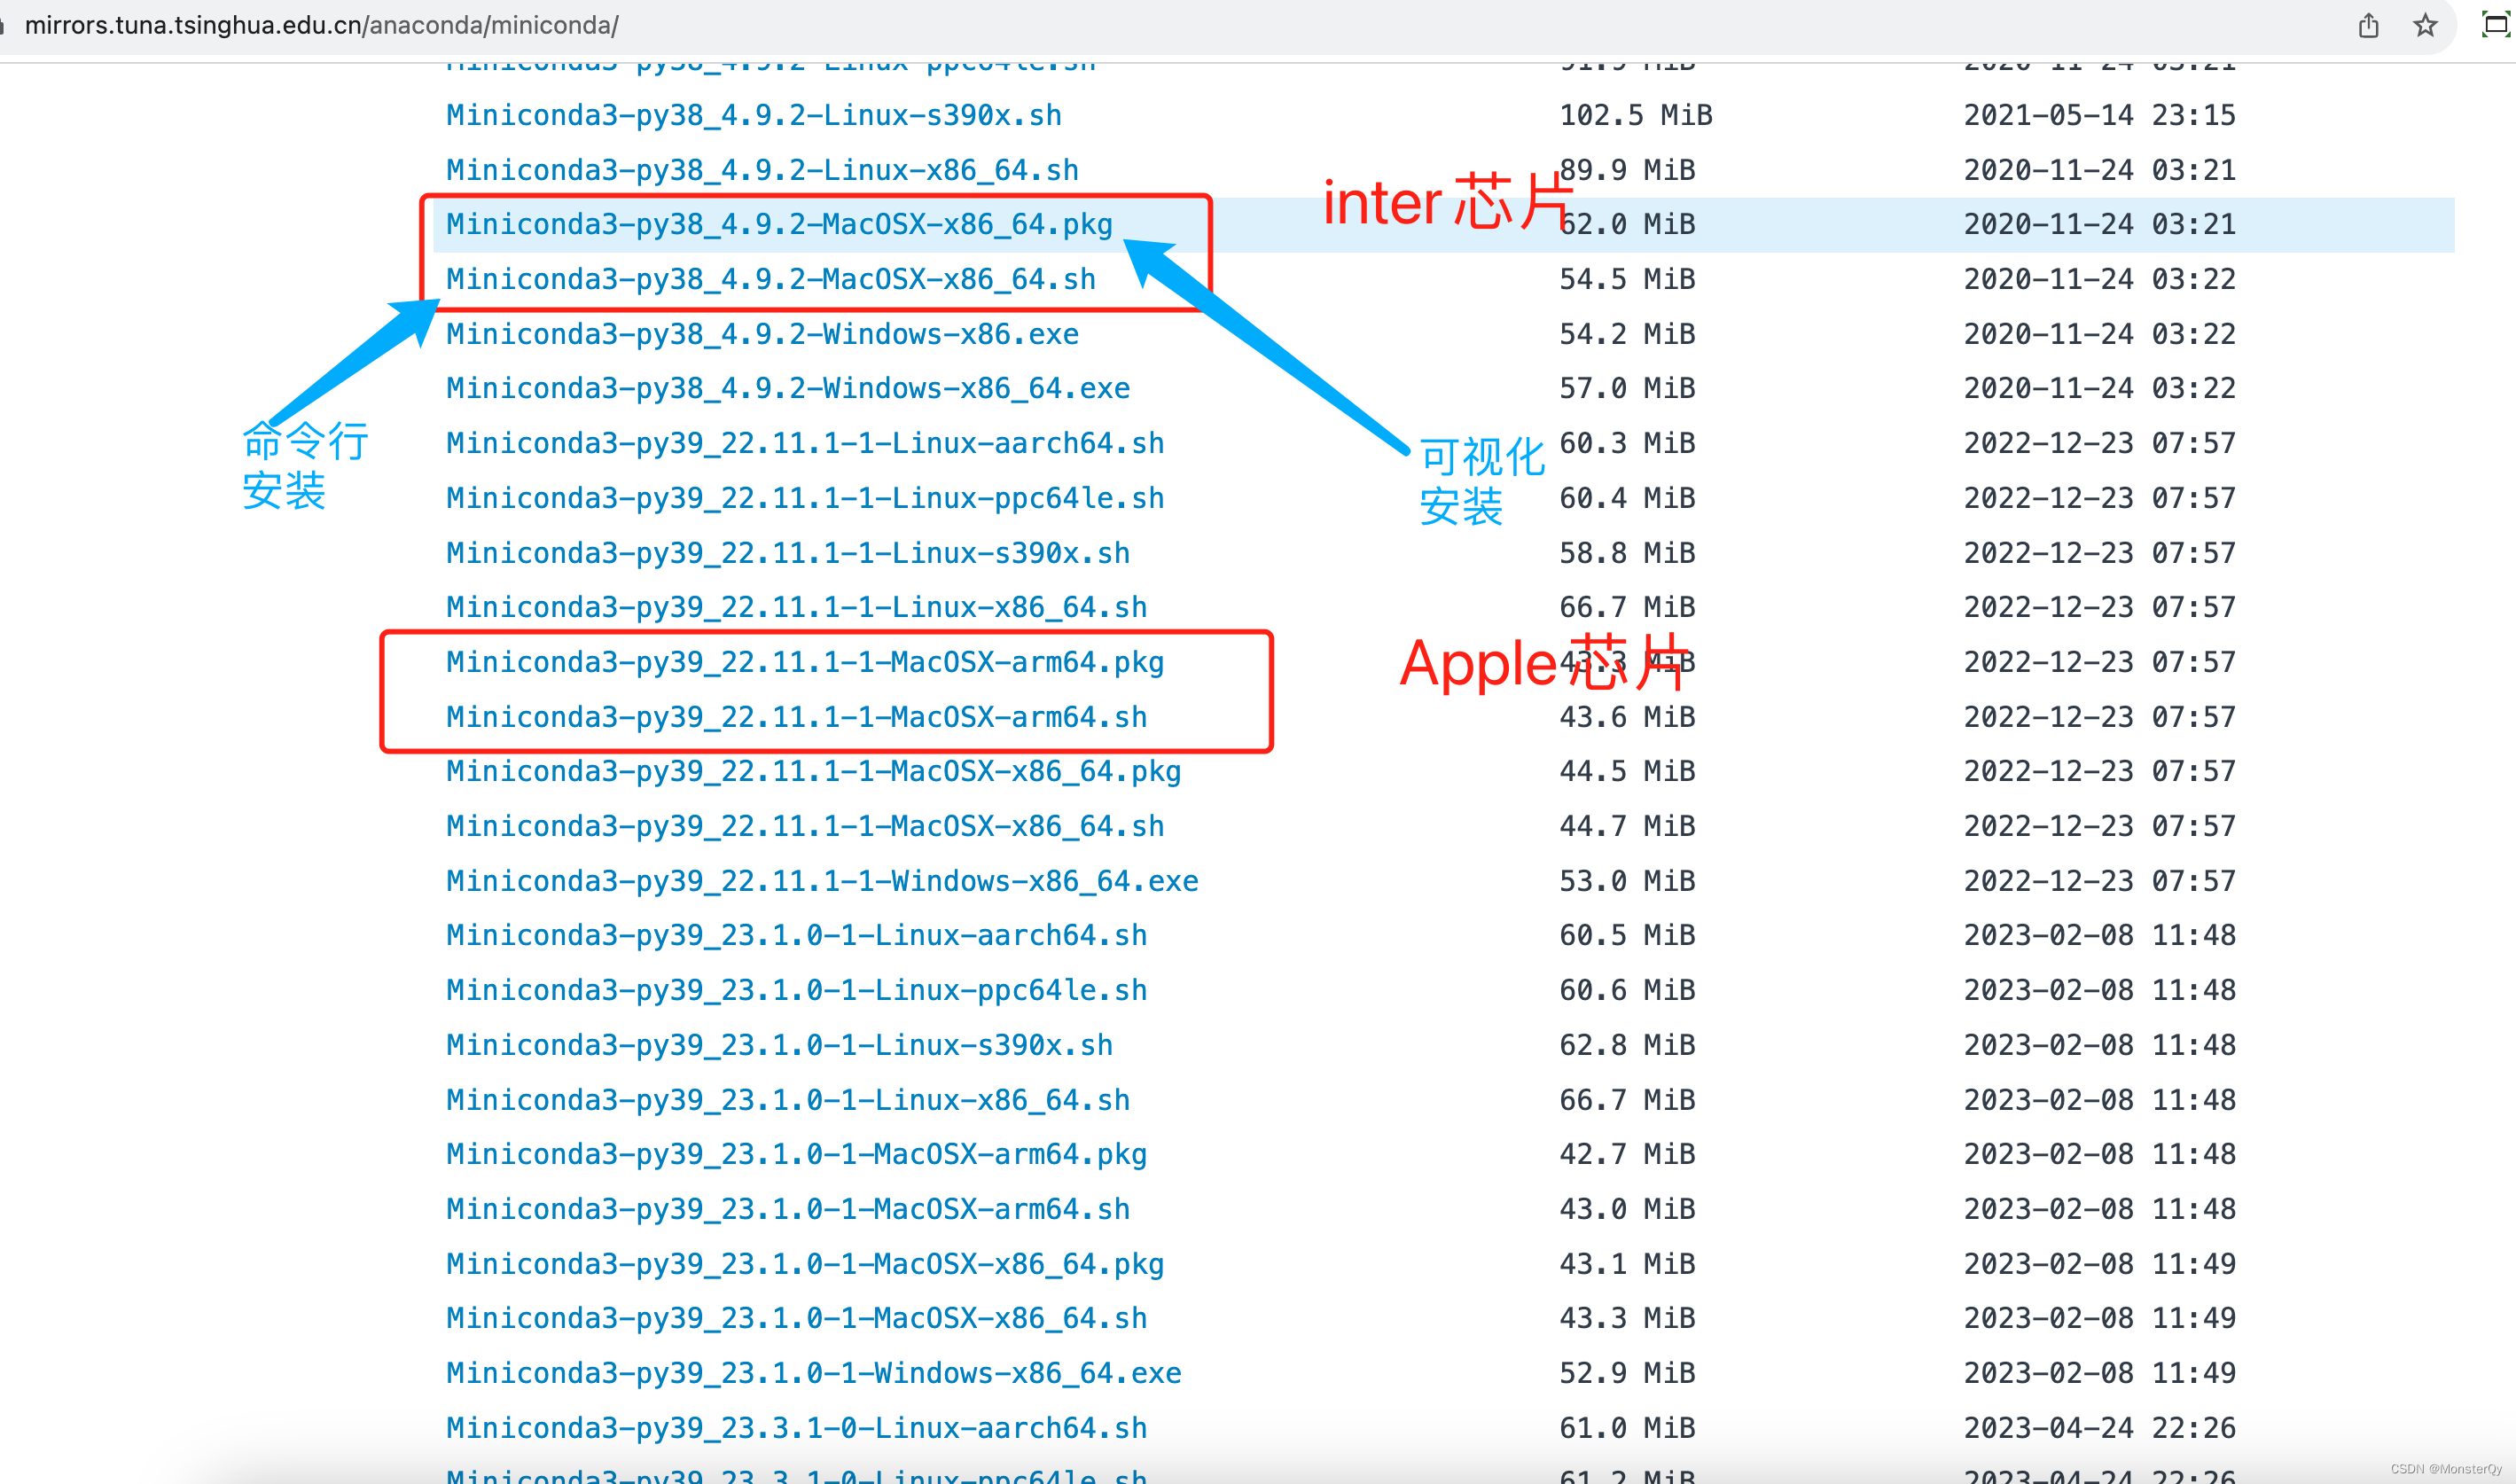Open Miniconda3-py39_22.11.1-1-Linux-s390x.sh
2516x1484 pixels.
pos(788,553)
